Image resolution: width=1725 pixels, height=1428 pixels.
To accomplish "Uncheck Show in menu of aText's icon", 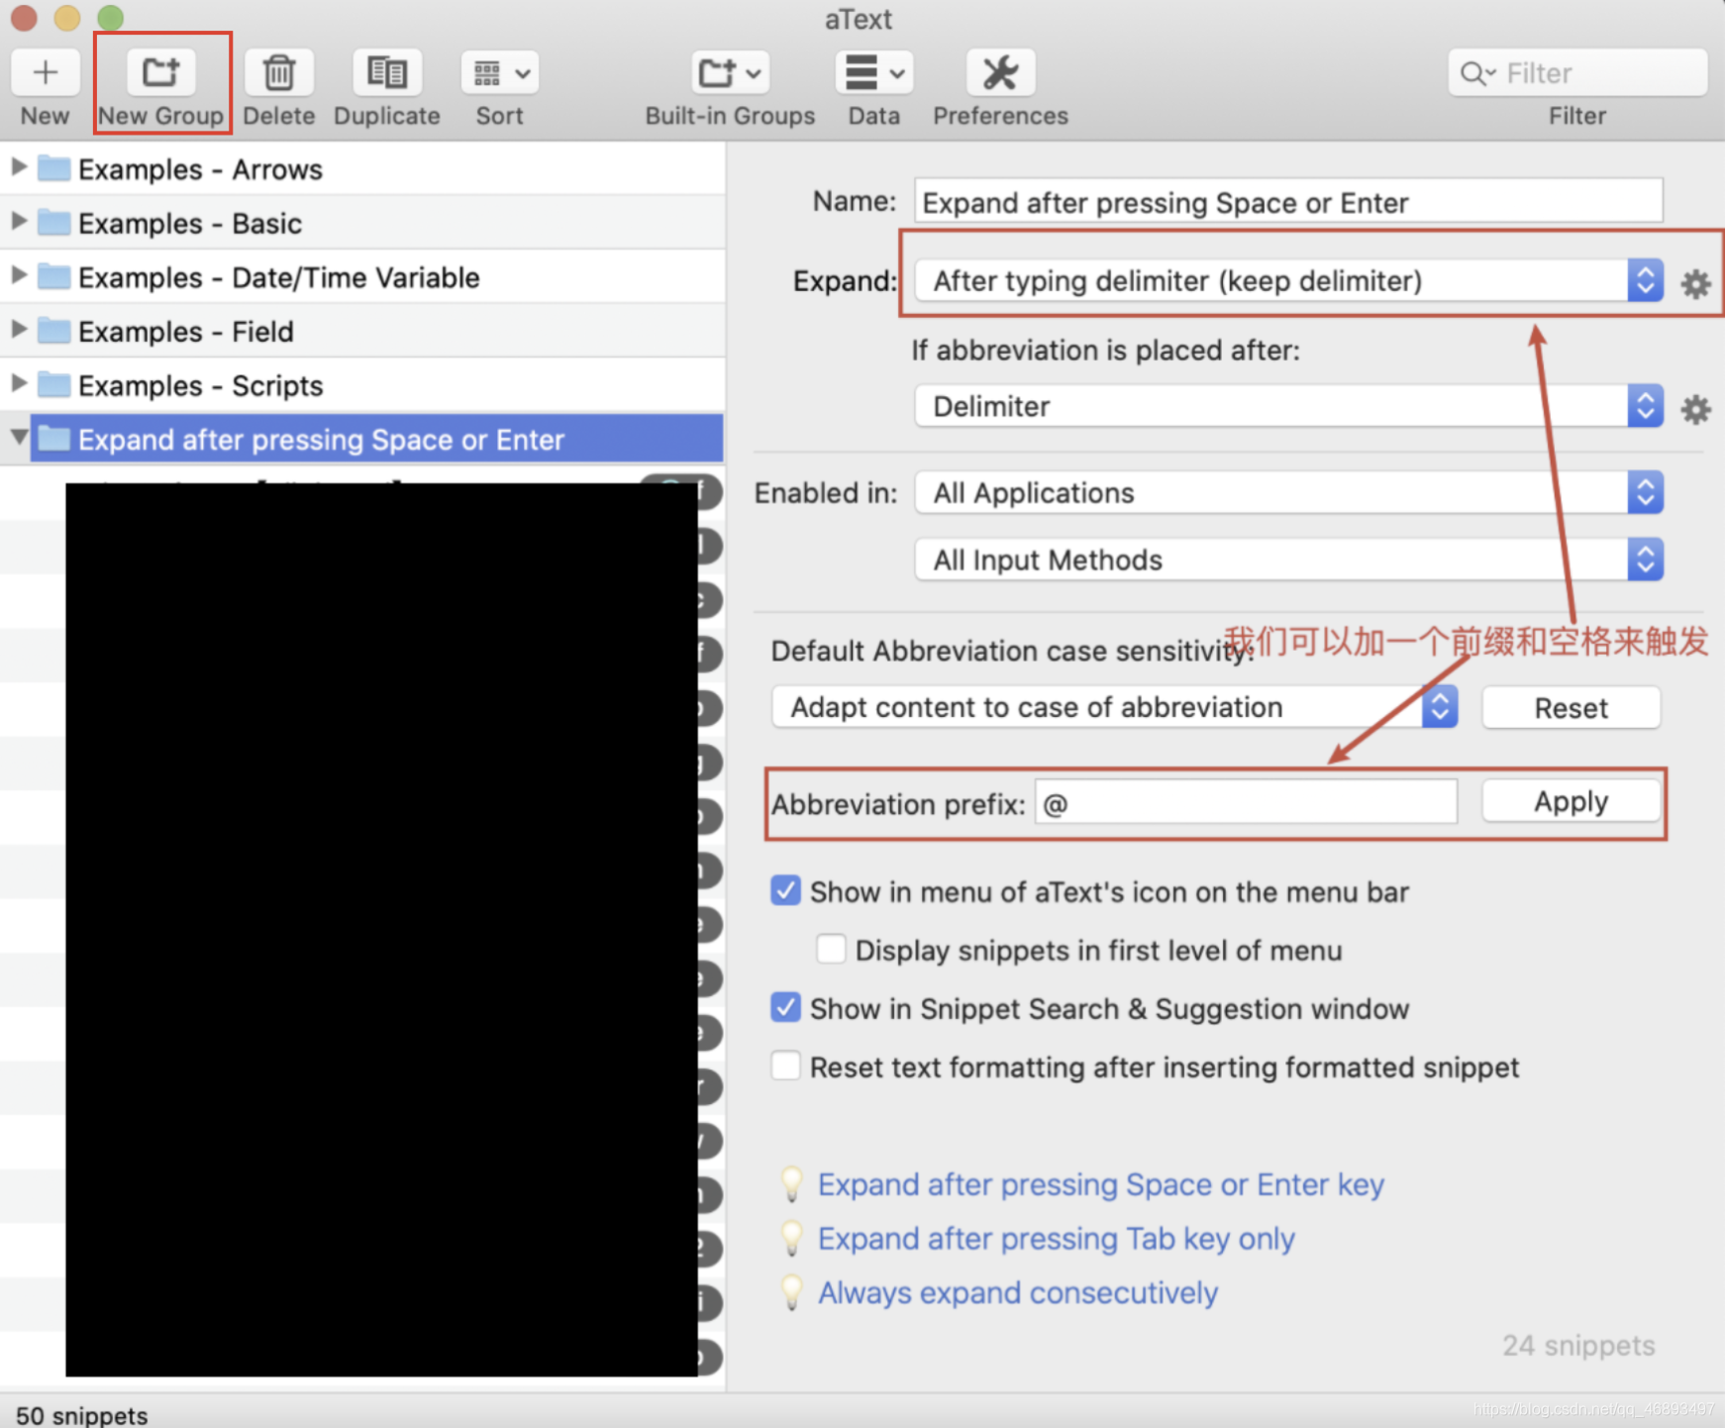I will (785, 891).
